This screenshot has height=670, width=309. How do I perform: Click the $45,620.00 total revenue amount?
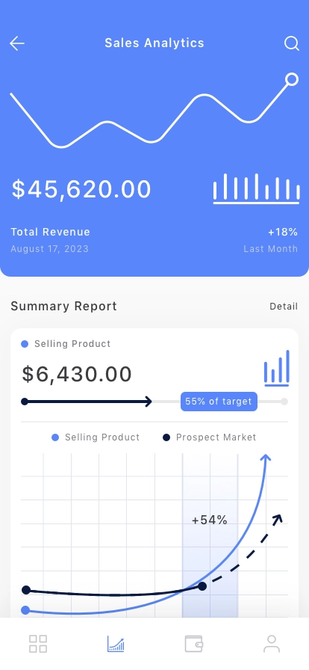click(x=81, y=189)
